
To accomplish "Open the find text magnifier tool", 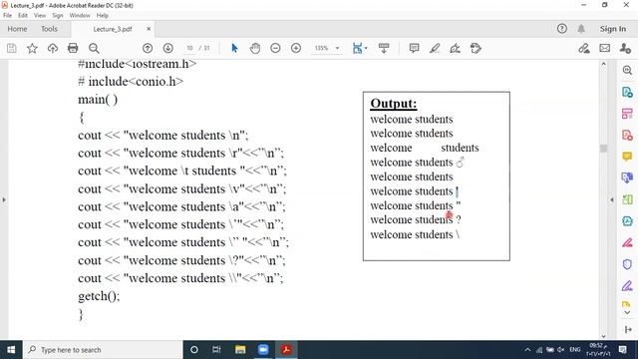I will pyautogui.click(x=94, y=49).
